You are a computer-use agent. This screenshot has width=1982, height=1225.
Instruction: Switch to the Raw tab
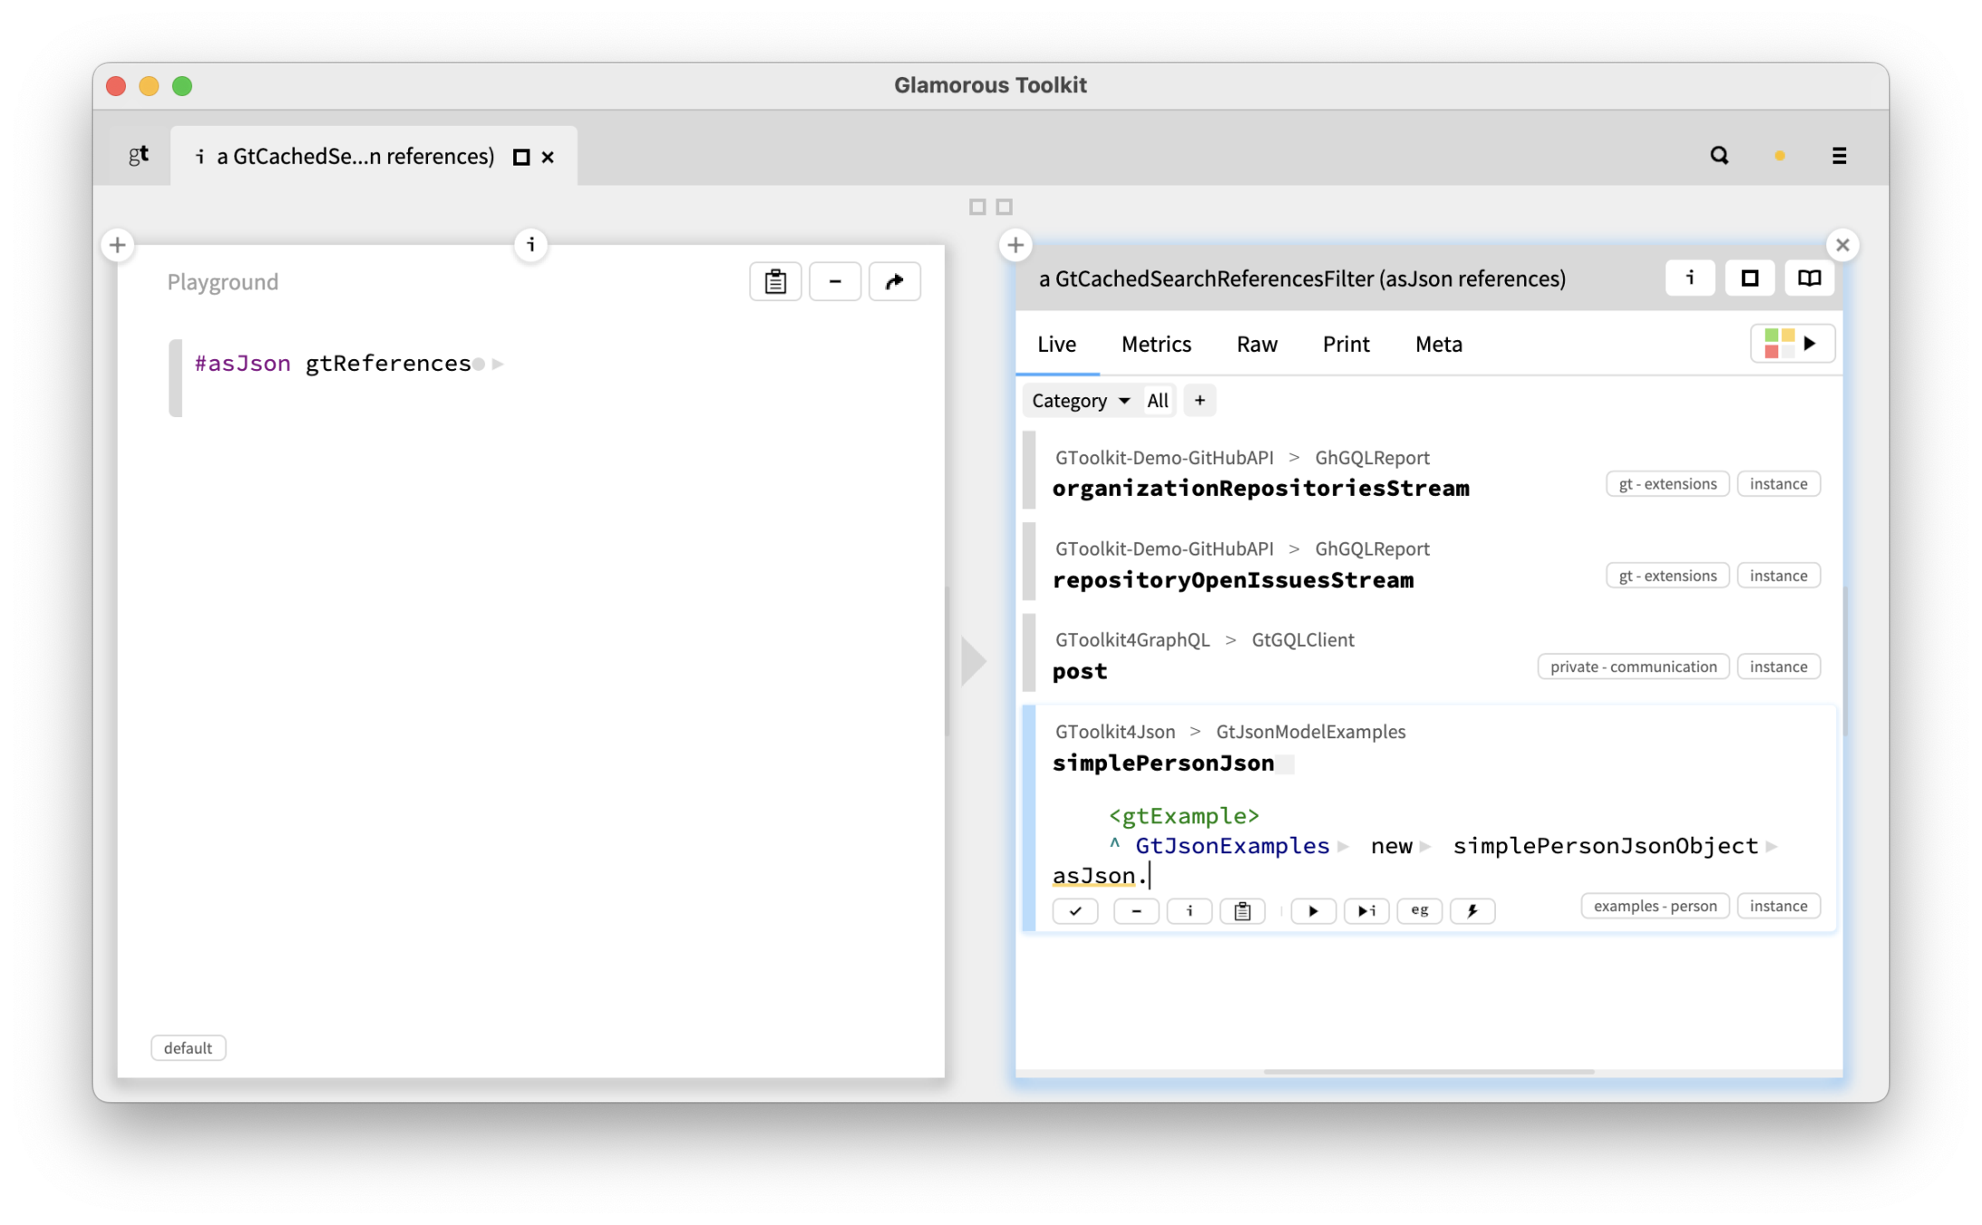(1256, 344)
